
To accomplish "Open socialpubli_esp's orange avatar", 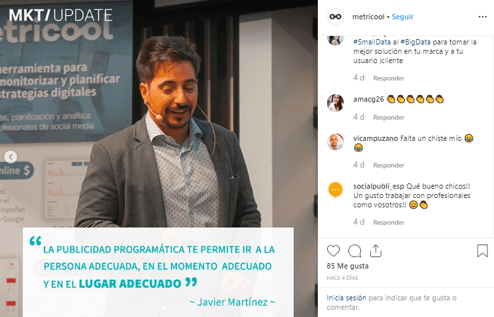I will click(x=335, y=190).
